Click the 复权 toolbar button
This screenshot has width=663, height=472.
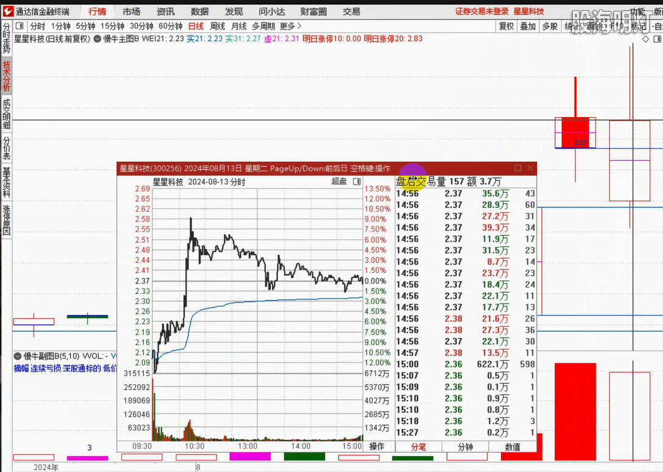point(506,26)
